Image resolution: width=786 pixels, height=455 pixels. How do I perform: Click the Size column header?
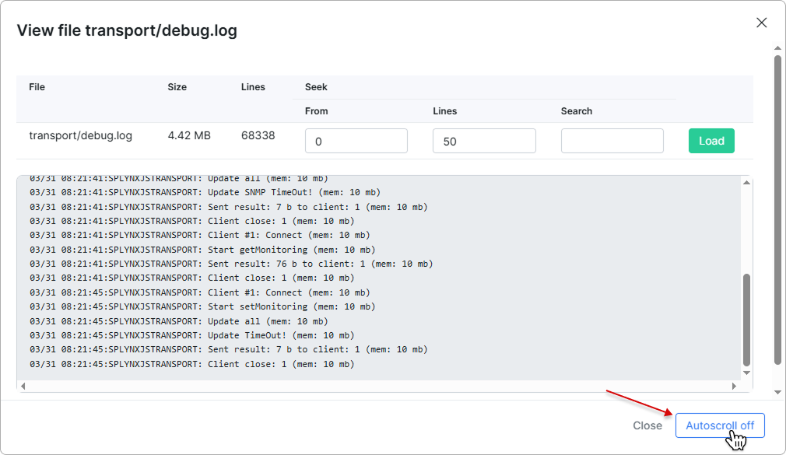(177, 87)
